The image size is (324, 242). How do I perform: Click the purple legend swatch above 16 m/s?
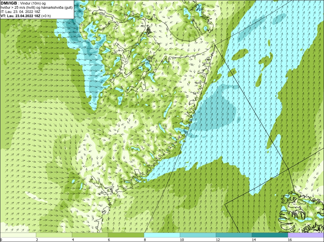point(306,235)
